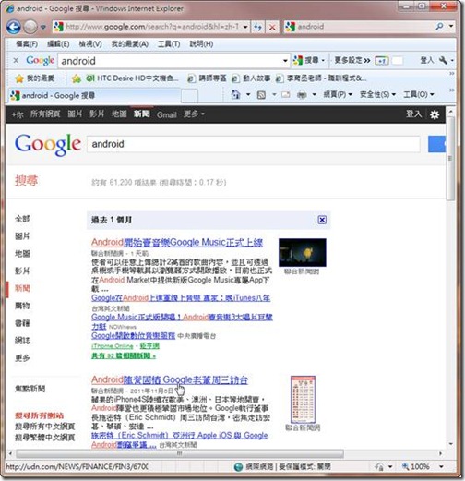
Task: Open the search provider dropdown arrow
Action: pos(451,27)
